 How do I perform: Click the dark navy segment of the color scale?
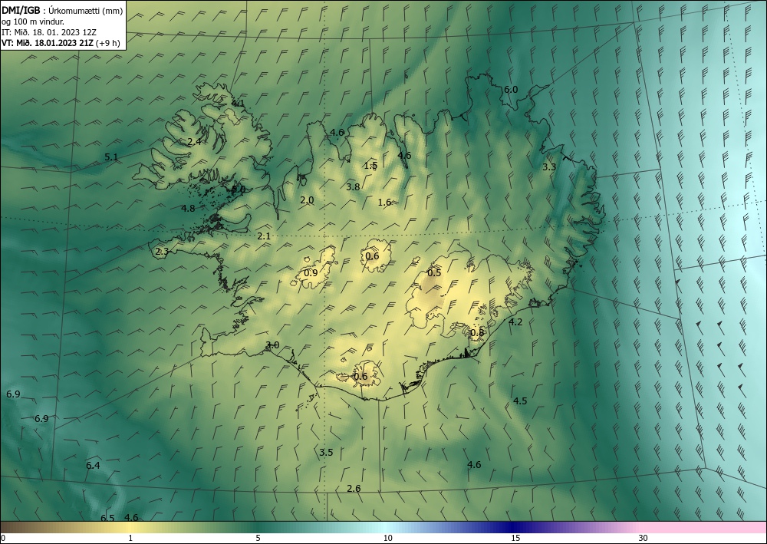click(x=514, y=527)
